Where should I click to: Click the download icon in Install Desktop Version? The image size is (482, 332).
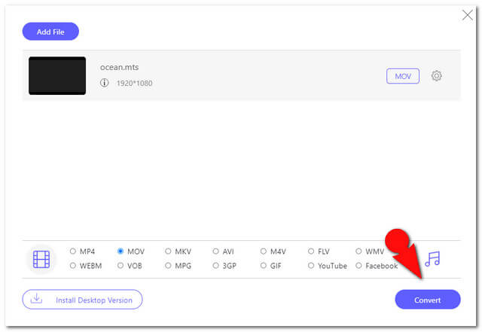(x=36, y=298)
